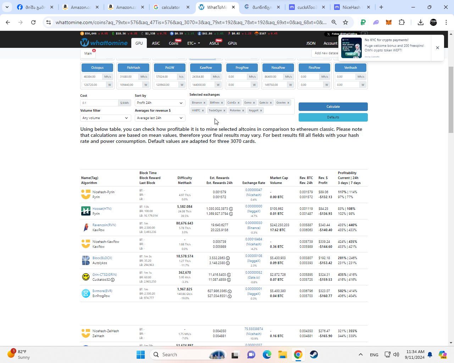Open the MetaMask fox extension icon
This screenshot has width=454, height=363.
click(389, 22)
